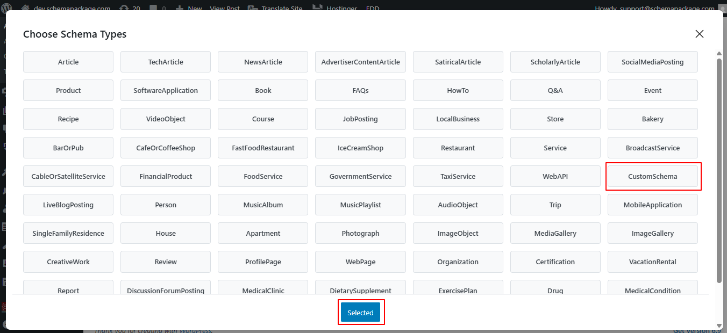Open View Post in admin bar
The height and width of the screenshot is (333, 727).
tap(225, 8)
